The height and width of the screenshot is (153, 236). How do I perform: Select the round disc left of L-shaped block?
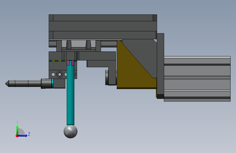[107, 77]
